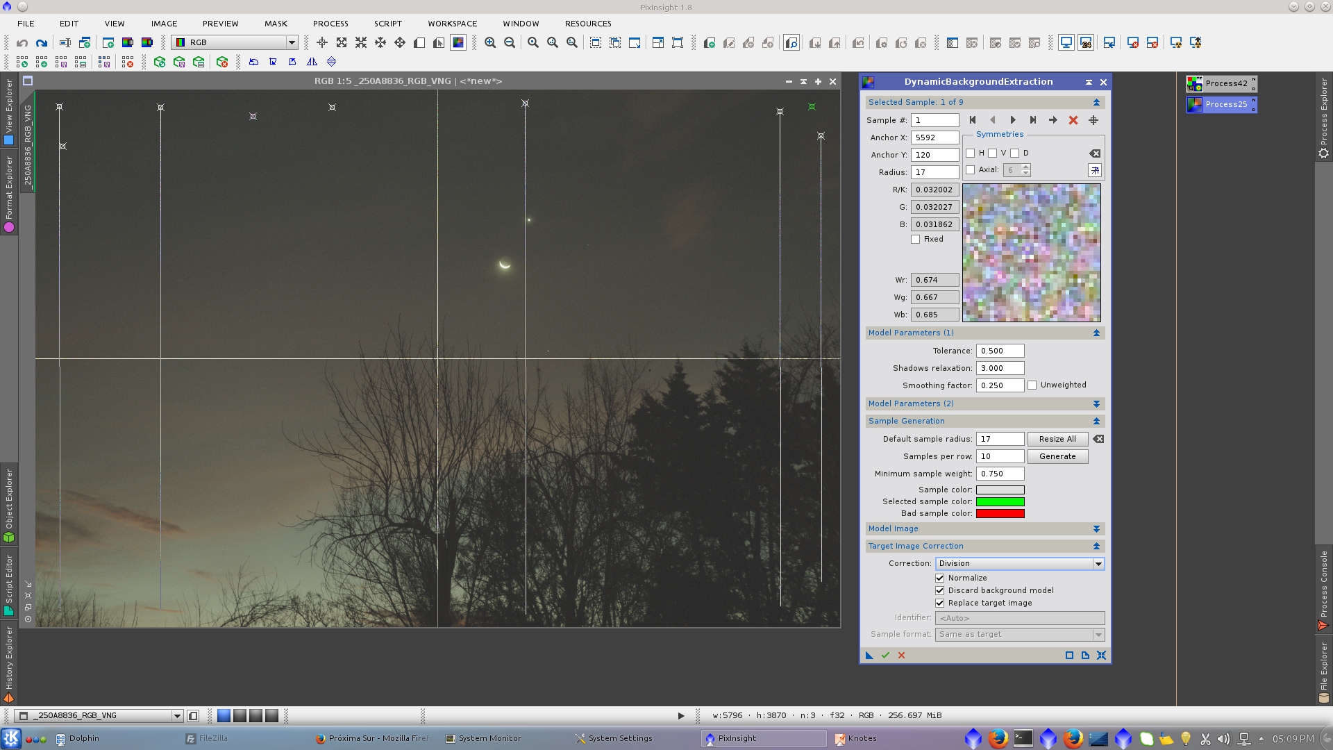This screenshot has height=750, width=1333.
Task: Click the vertical mirror icon in second toolbar
Action: click(x=332, y=62)
